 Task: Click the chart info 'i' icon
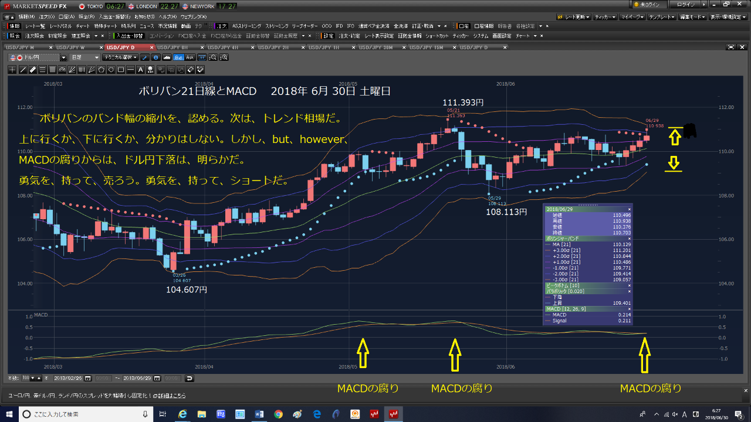click(x=155, y=57)
